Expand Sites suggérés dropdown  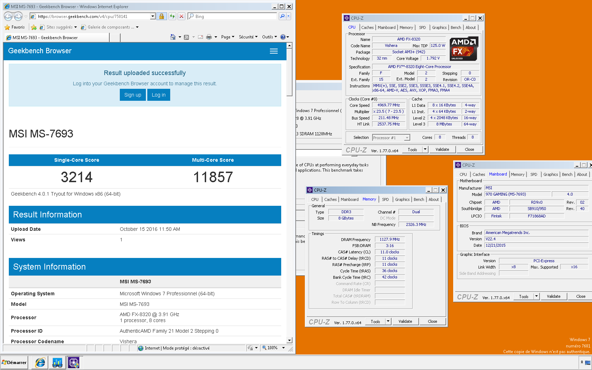coord(75,27)
